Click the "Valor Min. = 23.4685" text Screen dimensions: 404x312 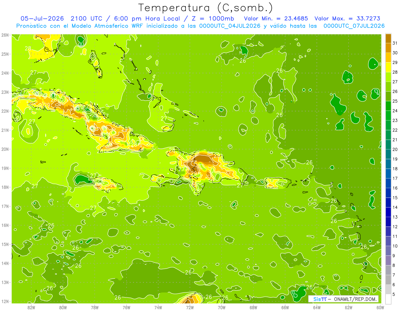pyautogui.click(x=276, y=19)
